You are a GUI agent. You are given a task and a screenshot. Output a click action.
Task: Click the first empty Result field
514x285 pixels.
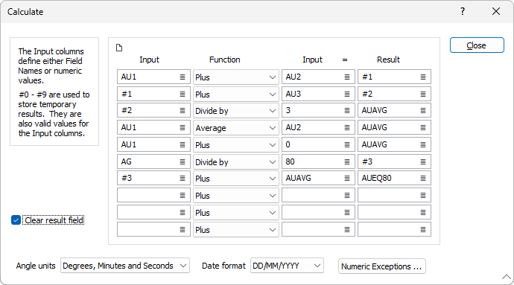point(394,195)
